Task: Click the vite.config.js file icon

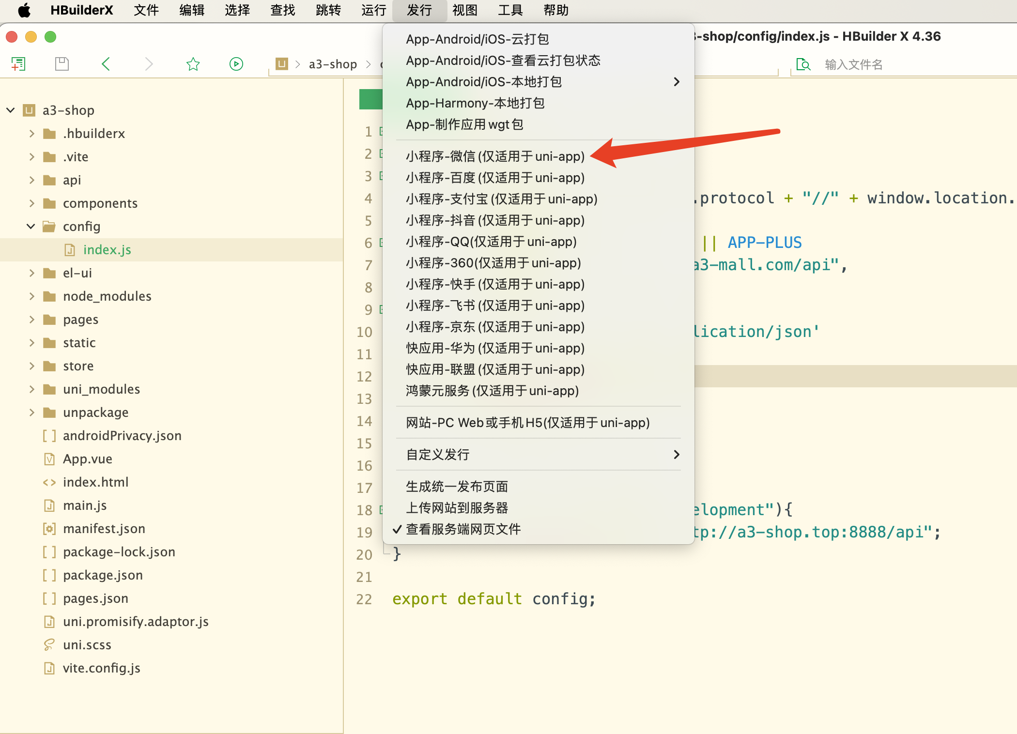Action: [49, 668]
